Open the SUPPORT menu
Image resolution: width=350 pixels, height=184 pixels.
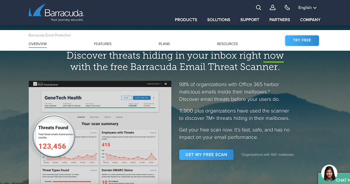[249, 20]
